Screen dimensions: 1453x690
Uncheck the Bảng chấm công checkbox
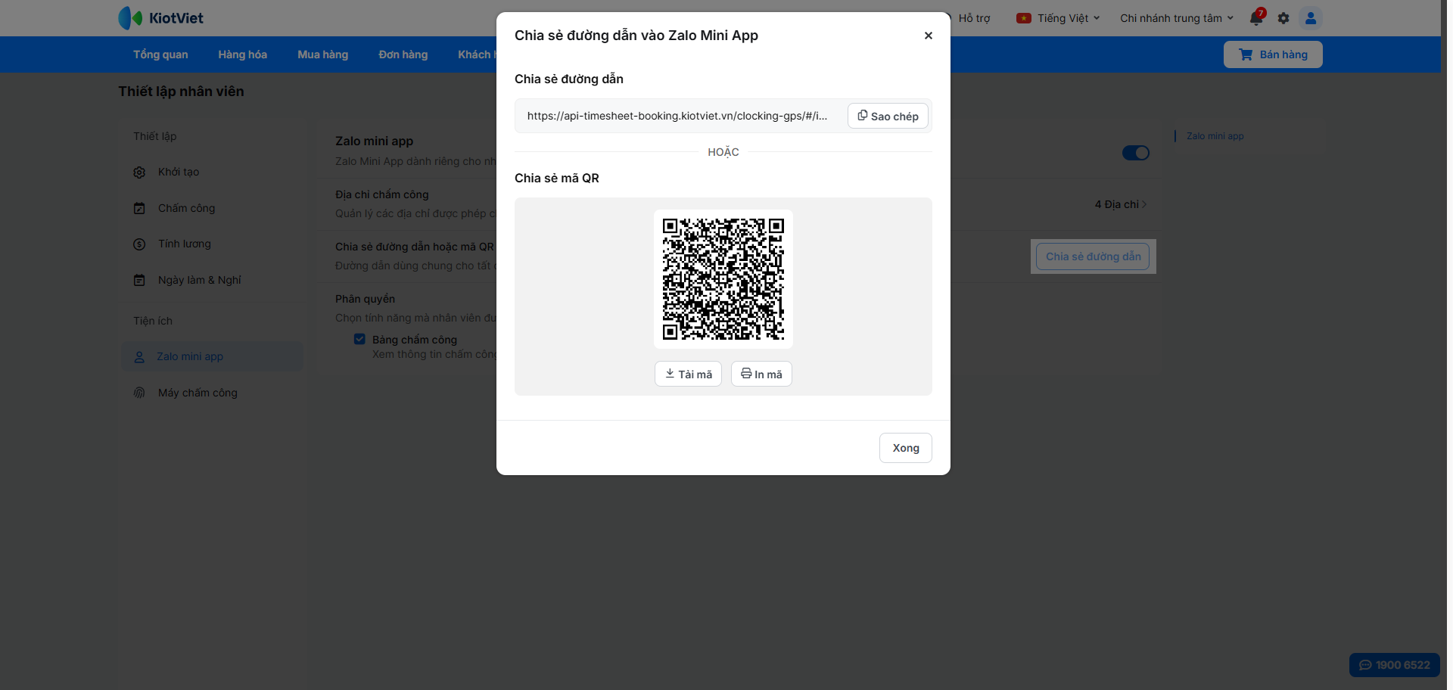click(359, 339)
